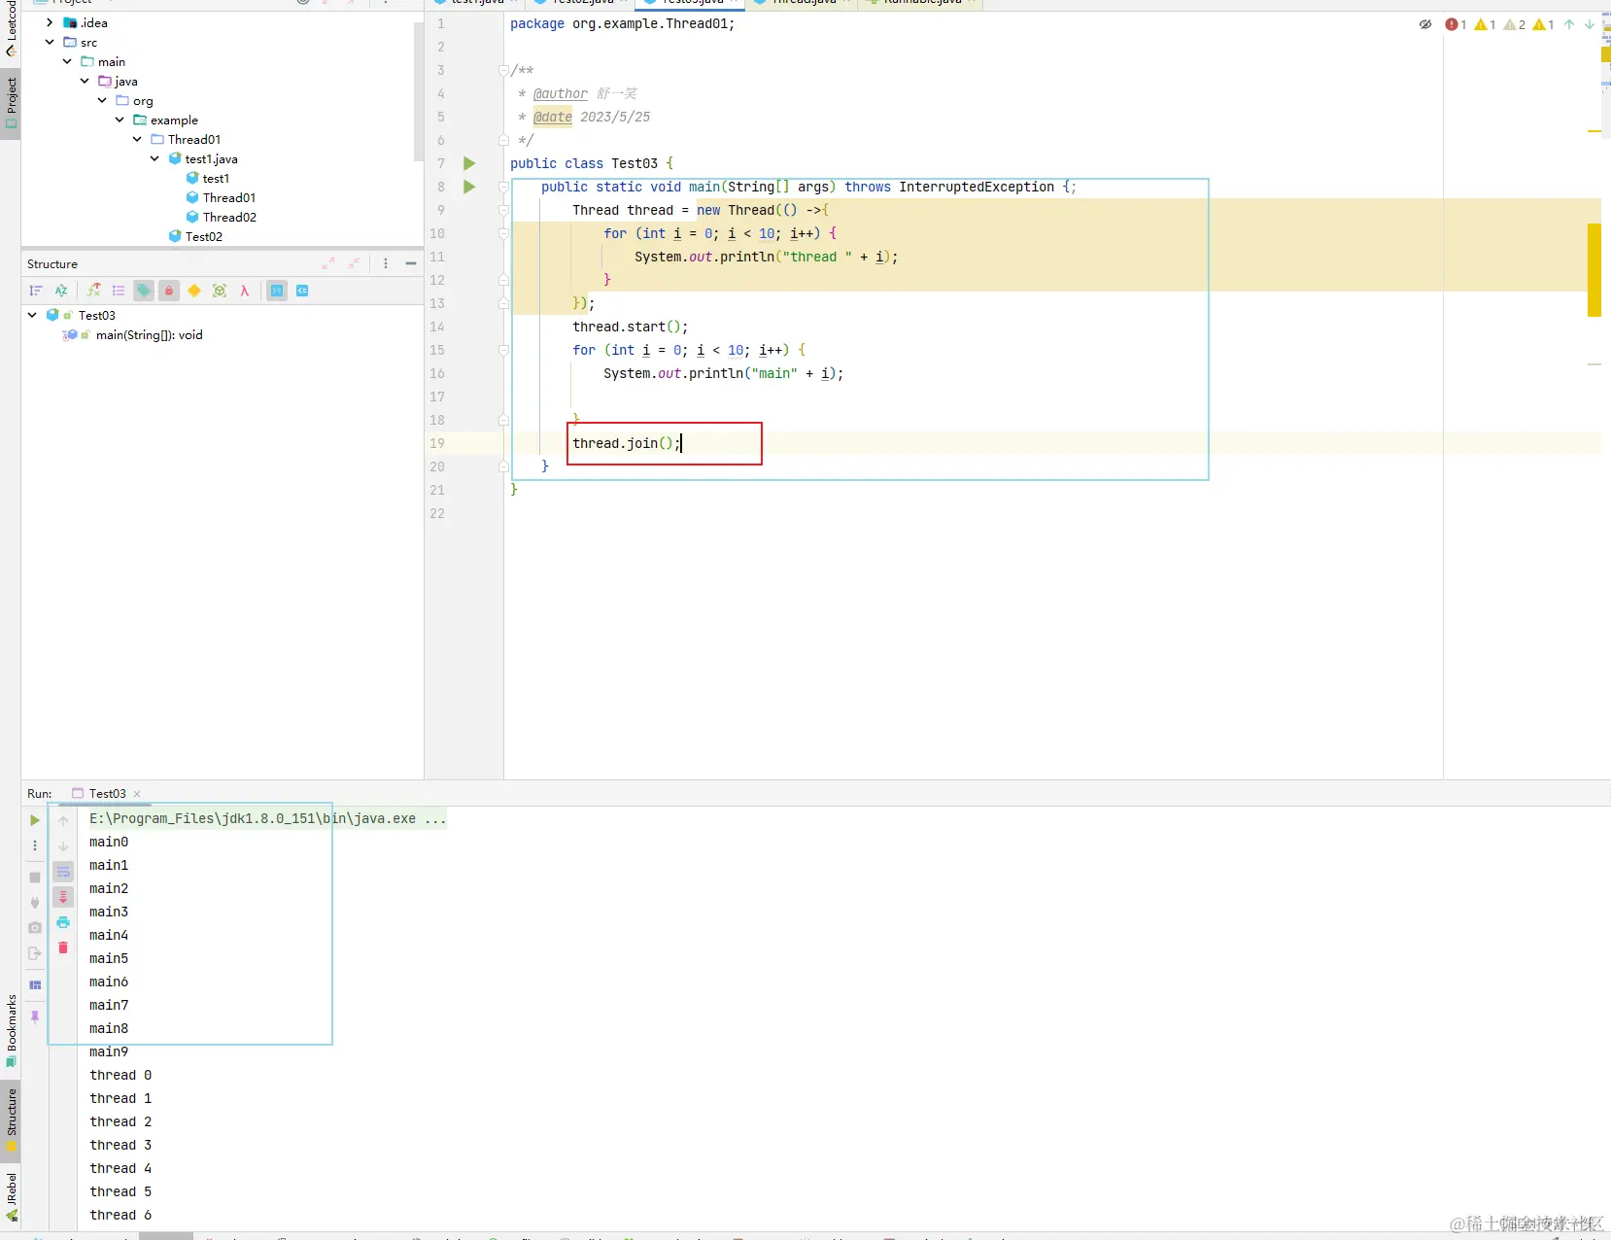Image resolution: width=1611 pixels, height=1240 pixels.
Task: Open the Run panel more options menu
Action: coord(35,845)
